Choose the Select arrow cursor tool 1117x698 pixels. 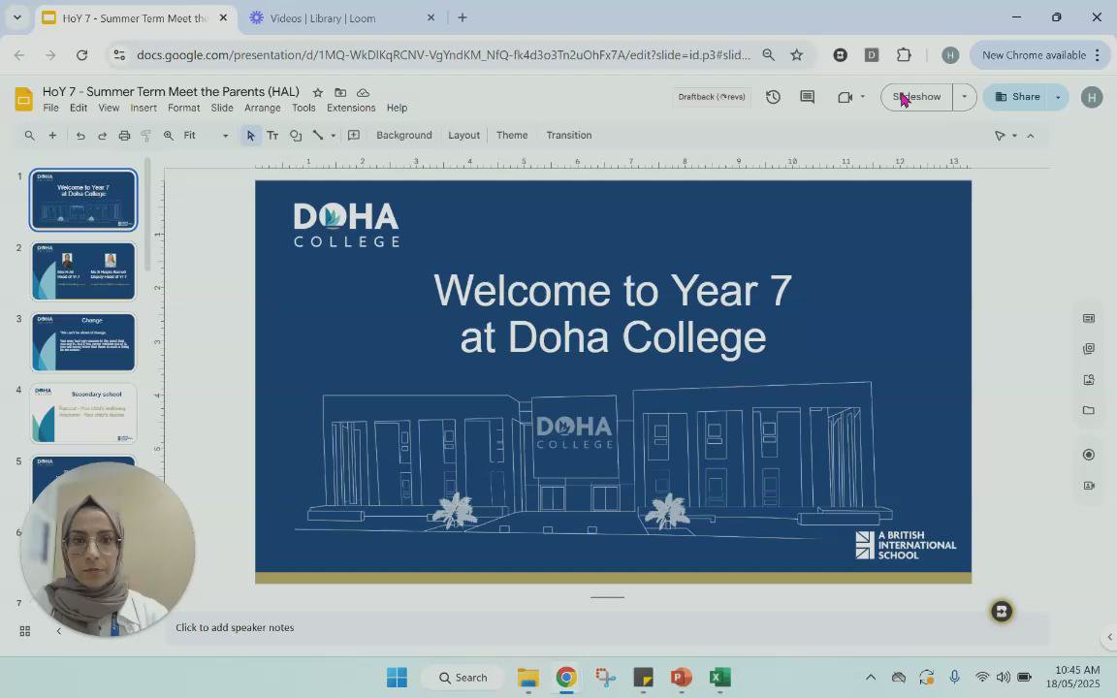coord(250,136)
